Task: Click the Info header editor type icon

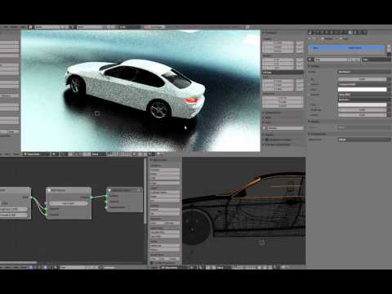Action: pos(2,27)
